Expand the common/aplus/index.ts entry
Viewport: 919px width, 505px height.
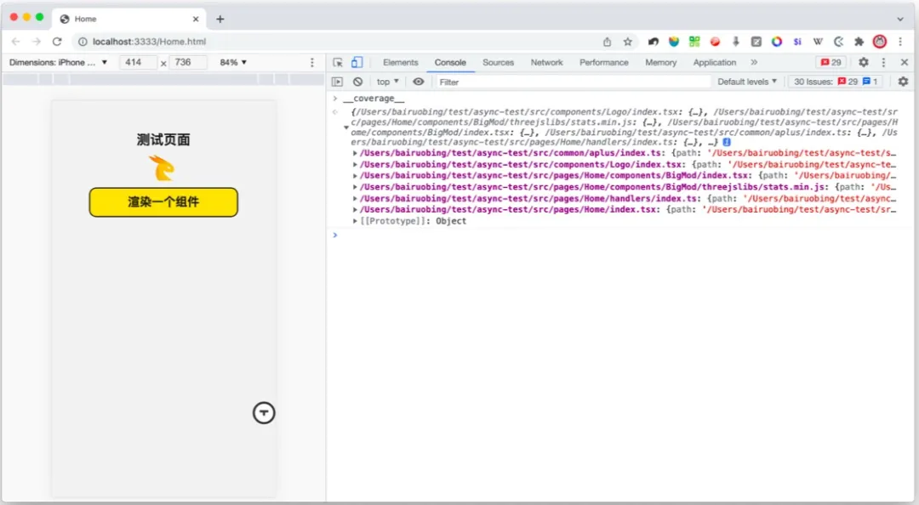click(x=355, y=153)
